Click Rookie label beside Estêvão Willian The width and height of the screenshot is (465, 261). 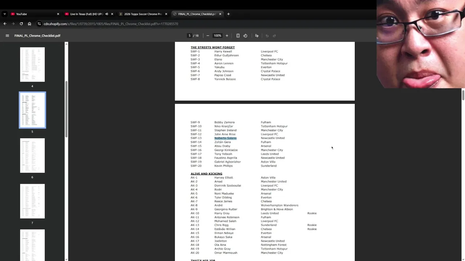click(312, 229)
